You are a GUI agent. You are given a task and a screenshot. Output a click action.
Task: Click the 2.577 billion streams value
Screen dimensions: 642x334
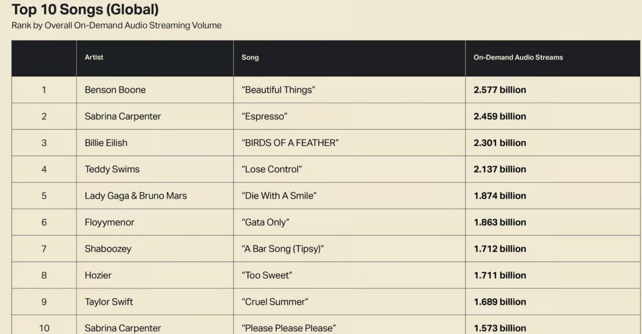[500, 90]
